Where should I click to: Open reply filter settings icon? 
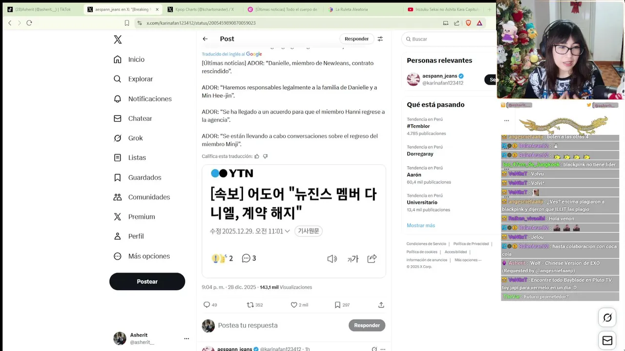pyautogui.click(x=380, y=39)
